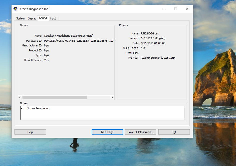236x166 pixels.
Task: Click the Hardware ID value starting HDAUDIO
Action: click(x=79, y=41)
